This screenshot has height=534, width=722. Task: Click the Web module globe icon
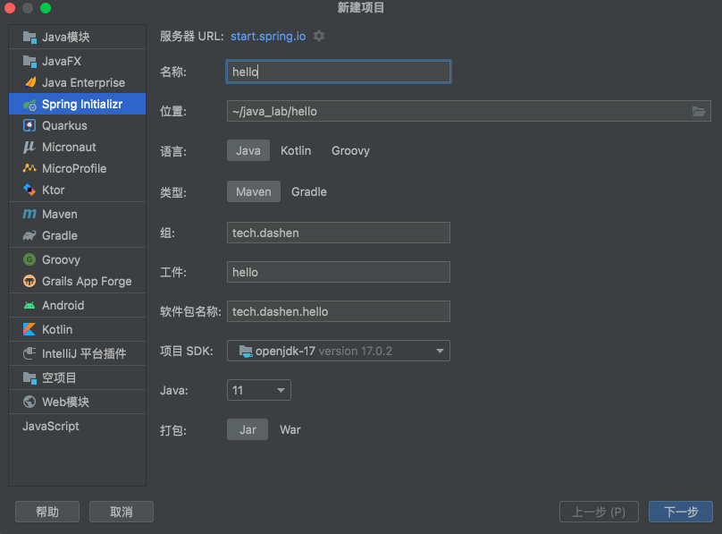[29, 402]
